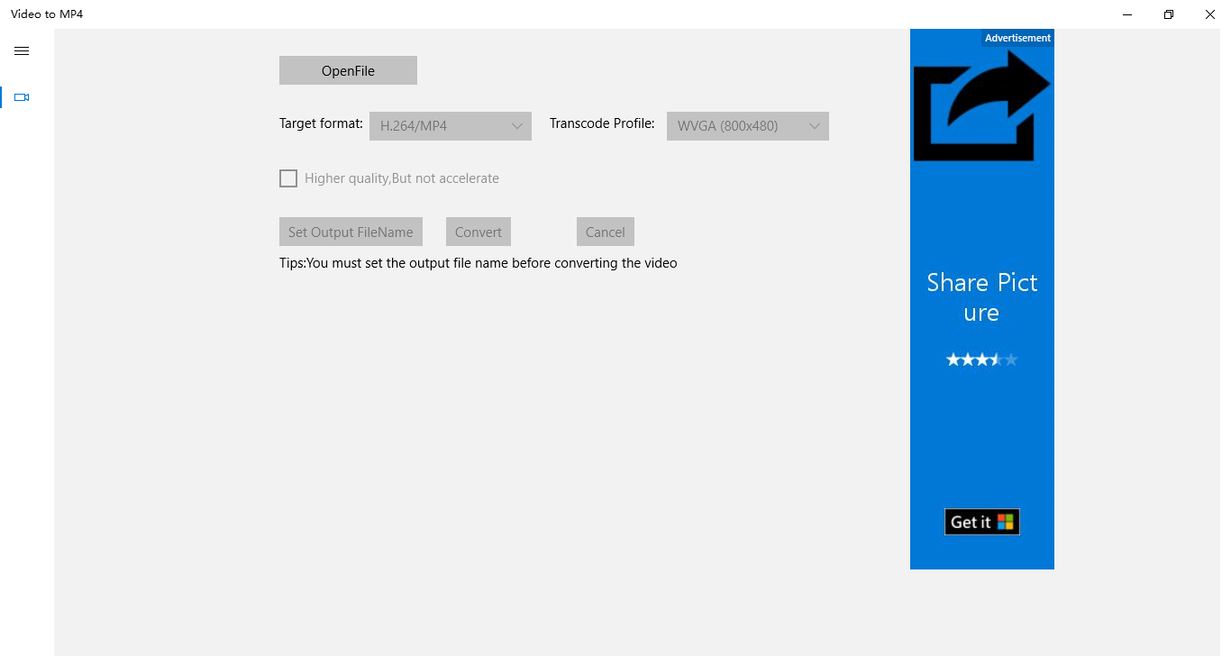Click the star rating in the advertisement
Image resolution: width=1231 pixels, height=656 pixels.
pyautogui.click(x=982, y=360)
